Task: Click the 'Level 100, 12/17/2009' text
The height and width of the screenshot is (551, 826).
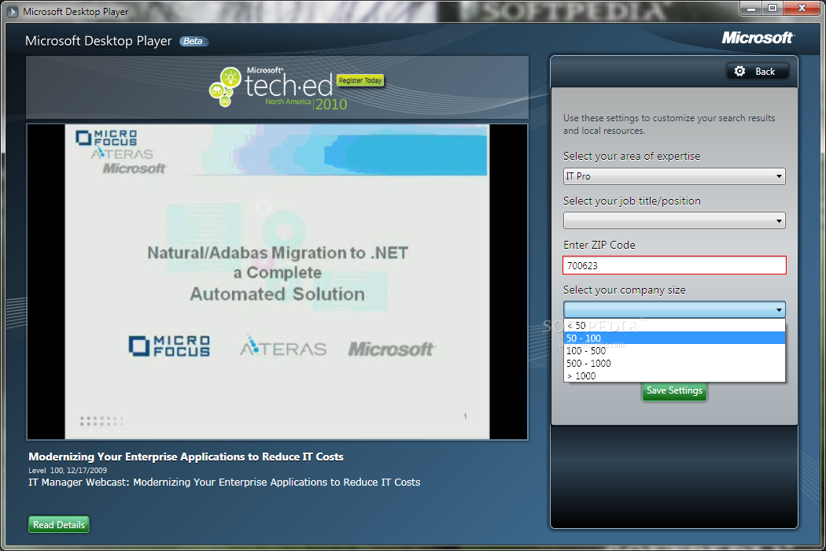Action: coord(68,471)
